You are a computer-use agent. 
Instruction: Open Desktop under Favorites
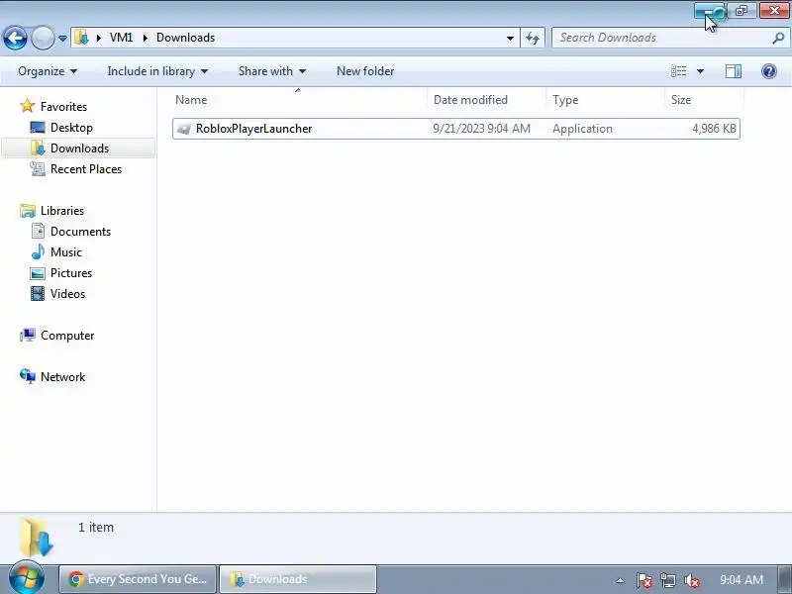(x=71, y=128)
